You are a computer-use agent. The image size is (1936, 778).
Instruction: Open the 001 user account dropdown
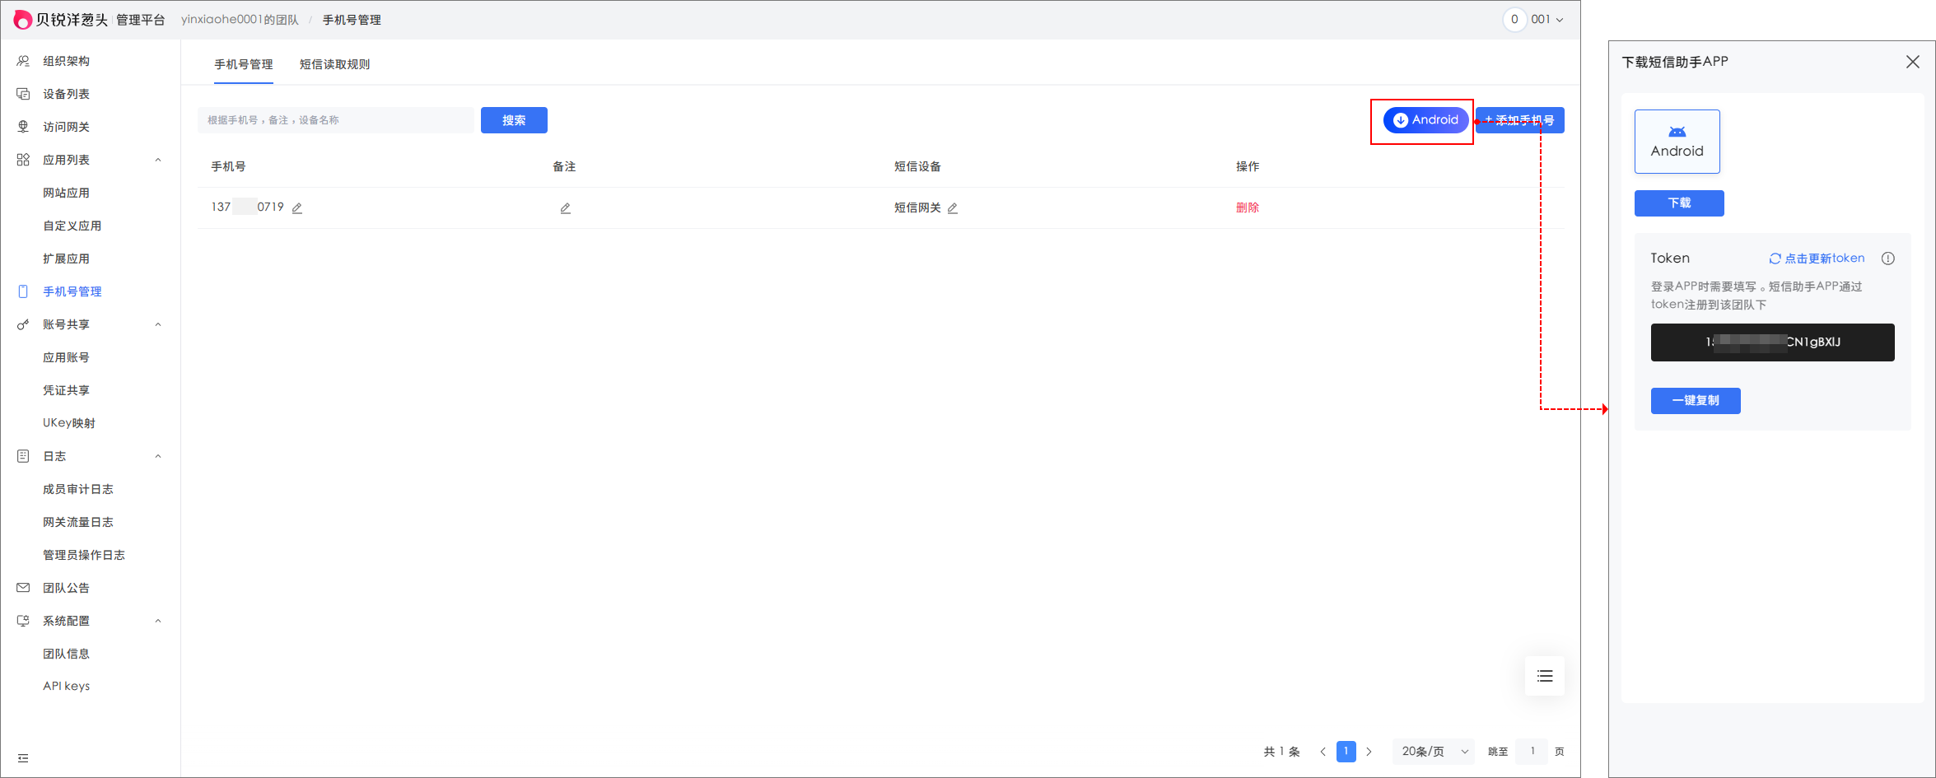(1546, 20)
